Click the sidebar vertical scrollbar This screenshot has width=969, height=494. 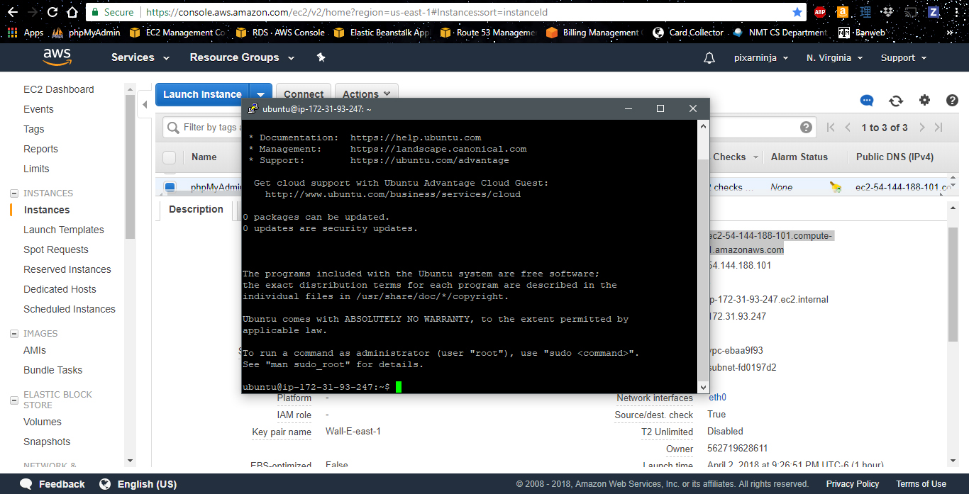tap(130, 168)
